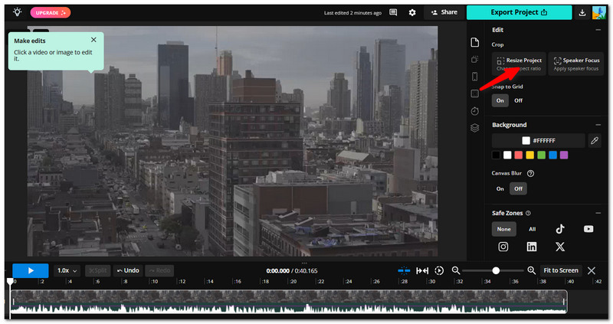Image resolution: width=613 pixels, height=324 pixels.
Task: Click the crop/layers copy icon in sidebar
Action: 474,60
